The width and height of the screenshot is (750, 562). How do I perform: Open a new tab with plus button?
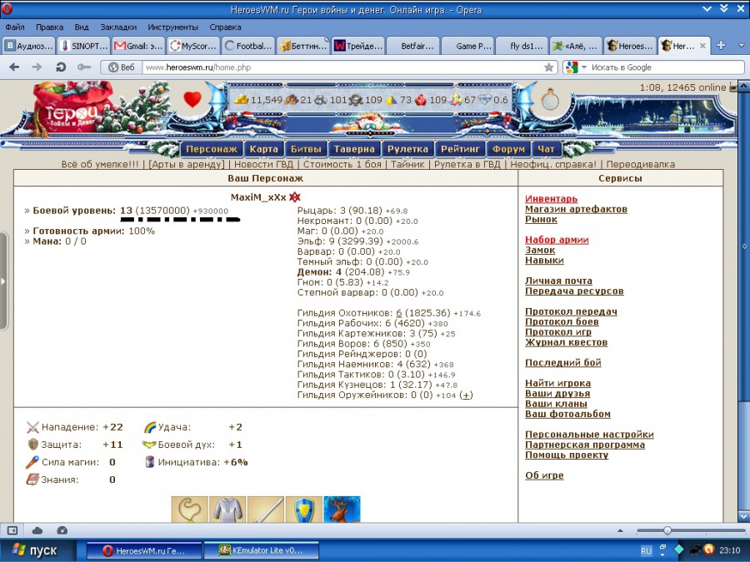pos(721,46)
